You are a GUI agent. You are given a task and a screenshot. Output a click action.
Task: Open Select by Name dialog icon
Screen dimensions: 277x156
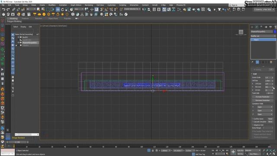click(43, 10)
